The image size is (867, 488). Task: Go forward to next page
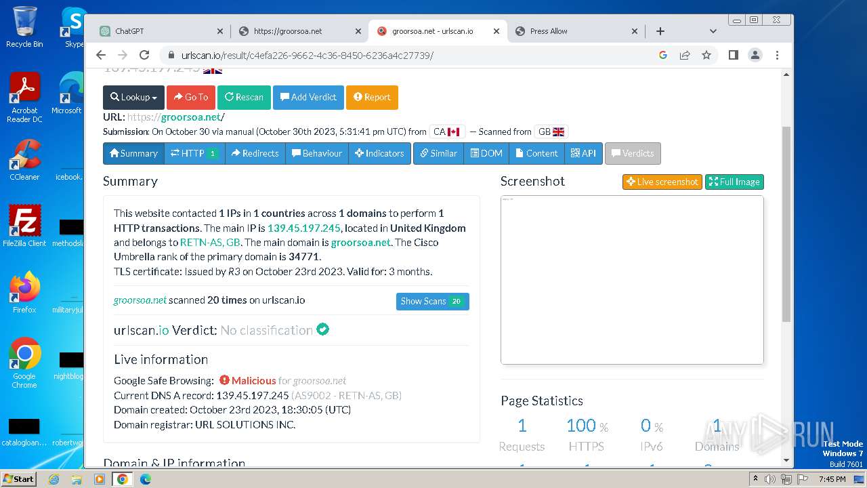pos(123,56)
